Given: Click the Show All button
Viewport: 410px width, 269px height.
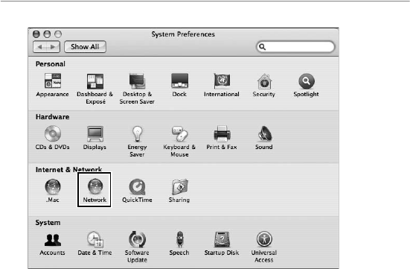Looking at the screenshot, I should (85, 47).
